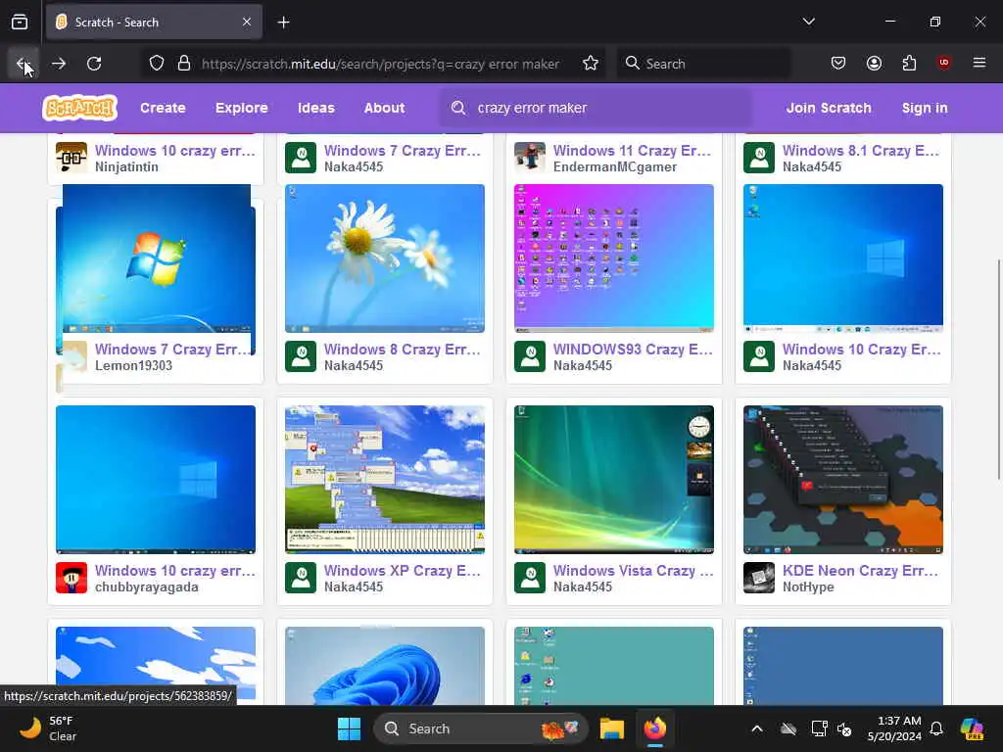Visit EndermanMCgamer author profile
The image size is (1003, 752).
pyautogui.click(x=615, y=166)
